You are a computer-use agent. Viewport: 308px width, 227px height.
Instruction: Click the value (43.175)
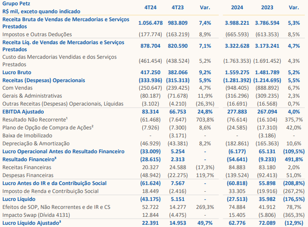tap(150, 199)
